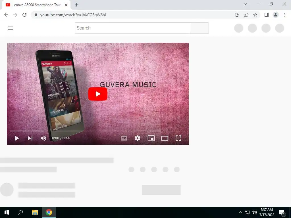
Task: Click the large red YouTube play button
Action: point(98,94)
